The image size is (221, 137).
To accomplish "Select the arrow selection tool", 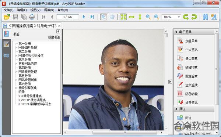I will 104,17.
